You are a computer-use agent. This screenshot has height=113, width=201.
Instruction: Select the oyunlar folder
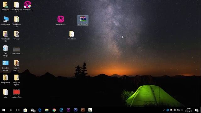17,35
